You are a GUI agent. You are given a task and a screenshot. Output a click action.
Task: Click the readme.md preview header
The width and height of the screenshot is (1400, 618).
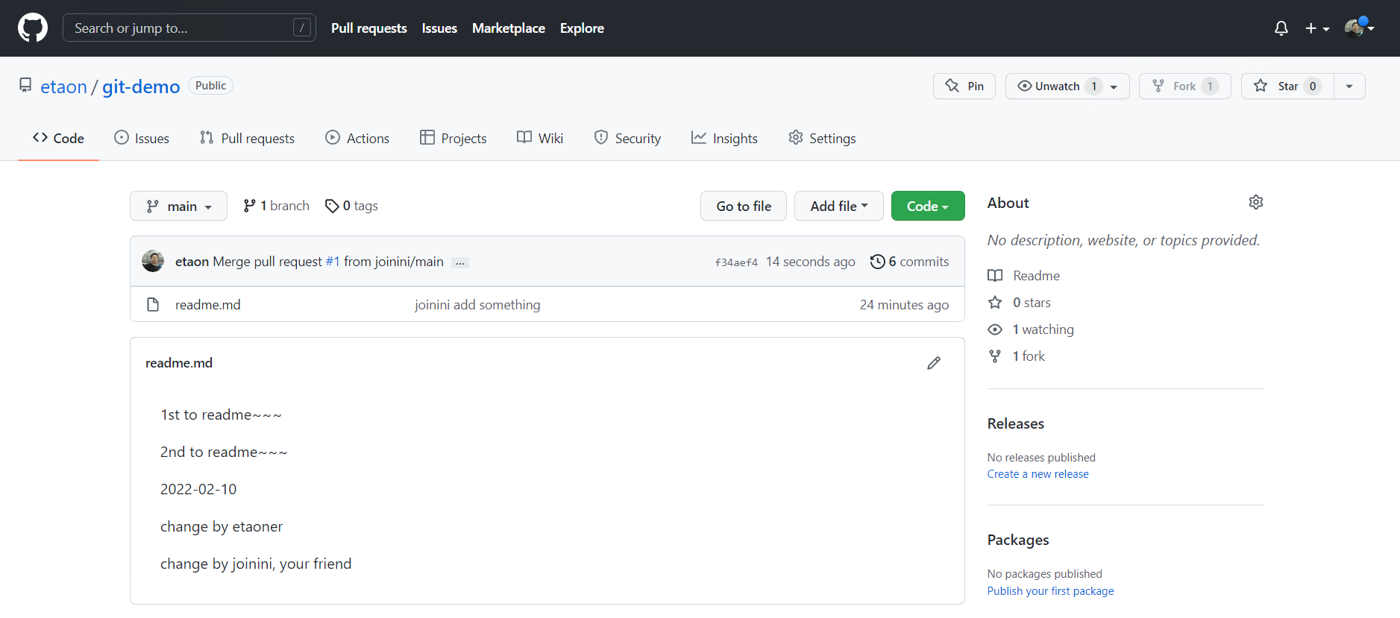point(179,363)
